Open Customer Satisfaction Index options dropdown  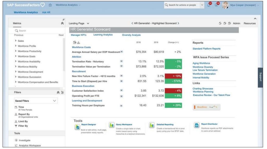[122, 90]
